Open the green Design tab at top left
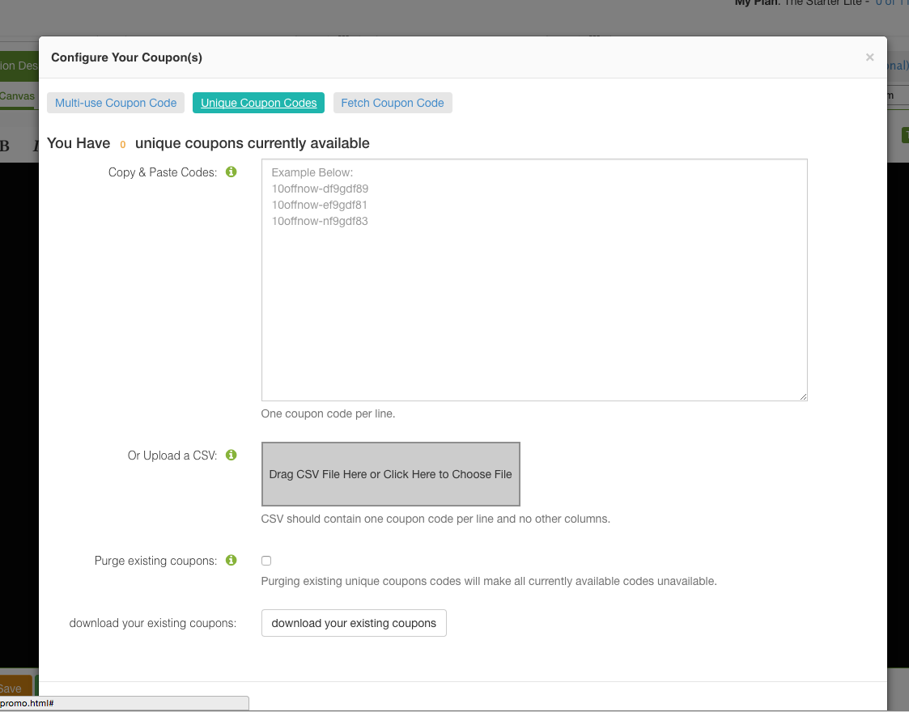 pyautogui.click(x=18, y=66)
